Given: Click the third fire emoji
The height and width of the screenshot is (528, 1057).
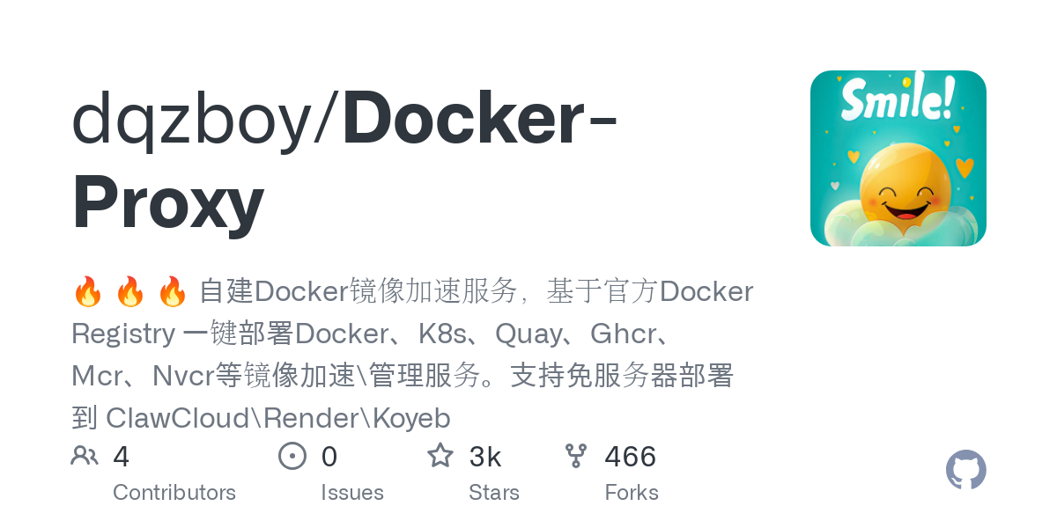Looking at the screenshot, I should click(x=173, y=291).
